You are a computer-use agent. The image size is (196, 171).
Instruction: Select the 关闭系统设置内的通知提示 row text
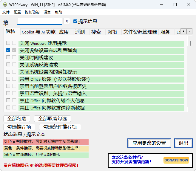click(48, 72)
